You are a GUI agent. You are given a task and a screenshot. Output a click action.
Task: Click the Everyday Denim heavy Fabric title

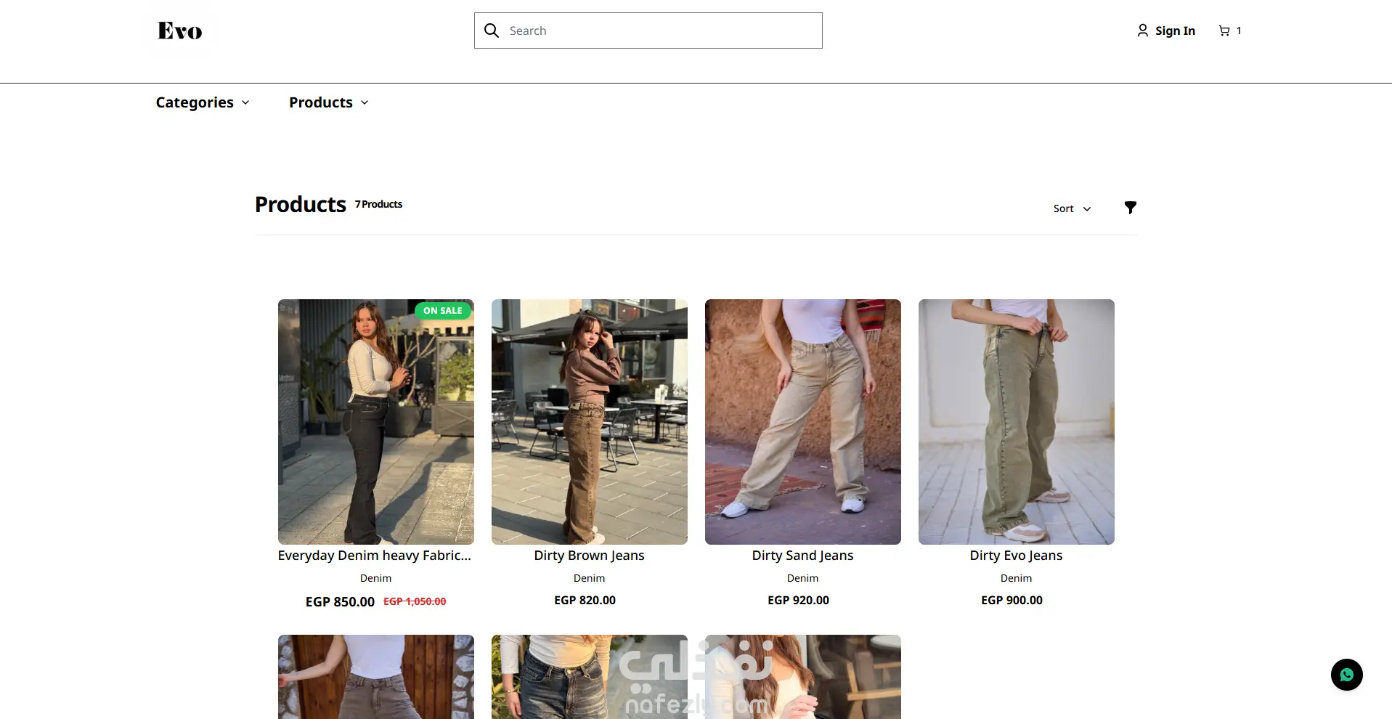click(375, 556)
